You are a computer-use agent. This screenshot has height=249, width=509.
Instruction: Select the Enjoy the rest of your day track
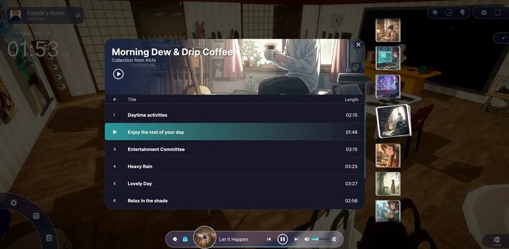pos(235,132)
